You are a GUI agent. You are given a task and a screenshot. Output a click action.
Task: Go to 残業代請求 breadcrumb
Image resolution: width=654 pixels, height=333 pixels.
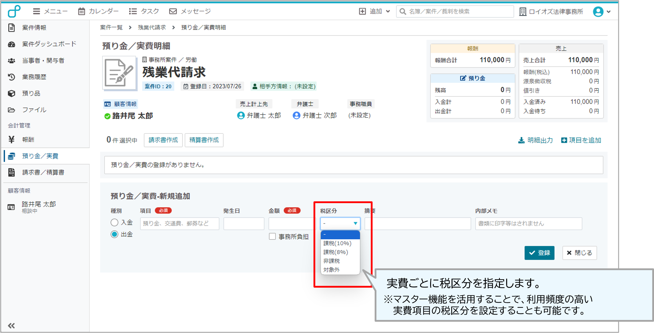pos(152,27)
